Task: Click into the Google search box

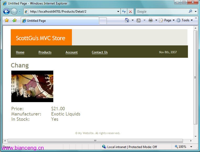Action: pos(162,12)
